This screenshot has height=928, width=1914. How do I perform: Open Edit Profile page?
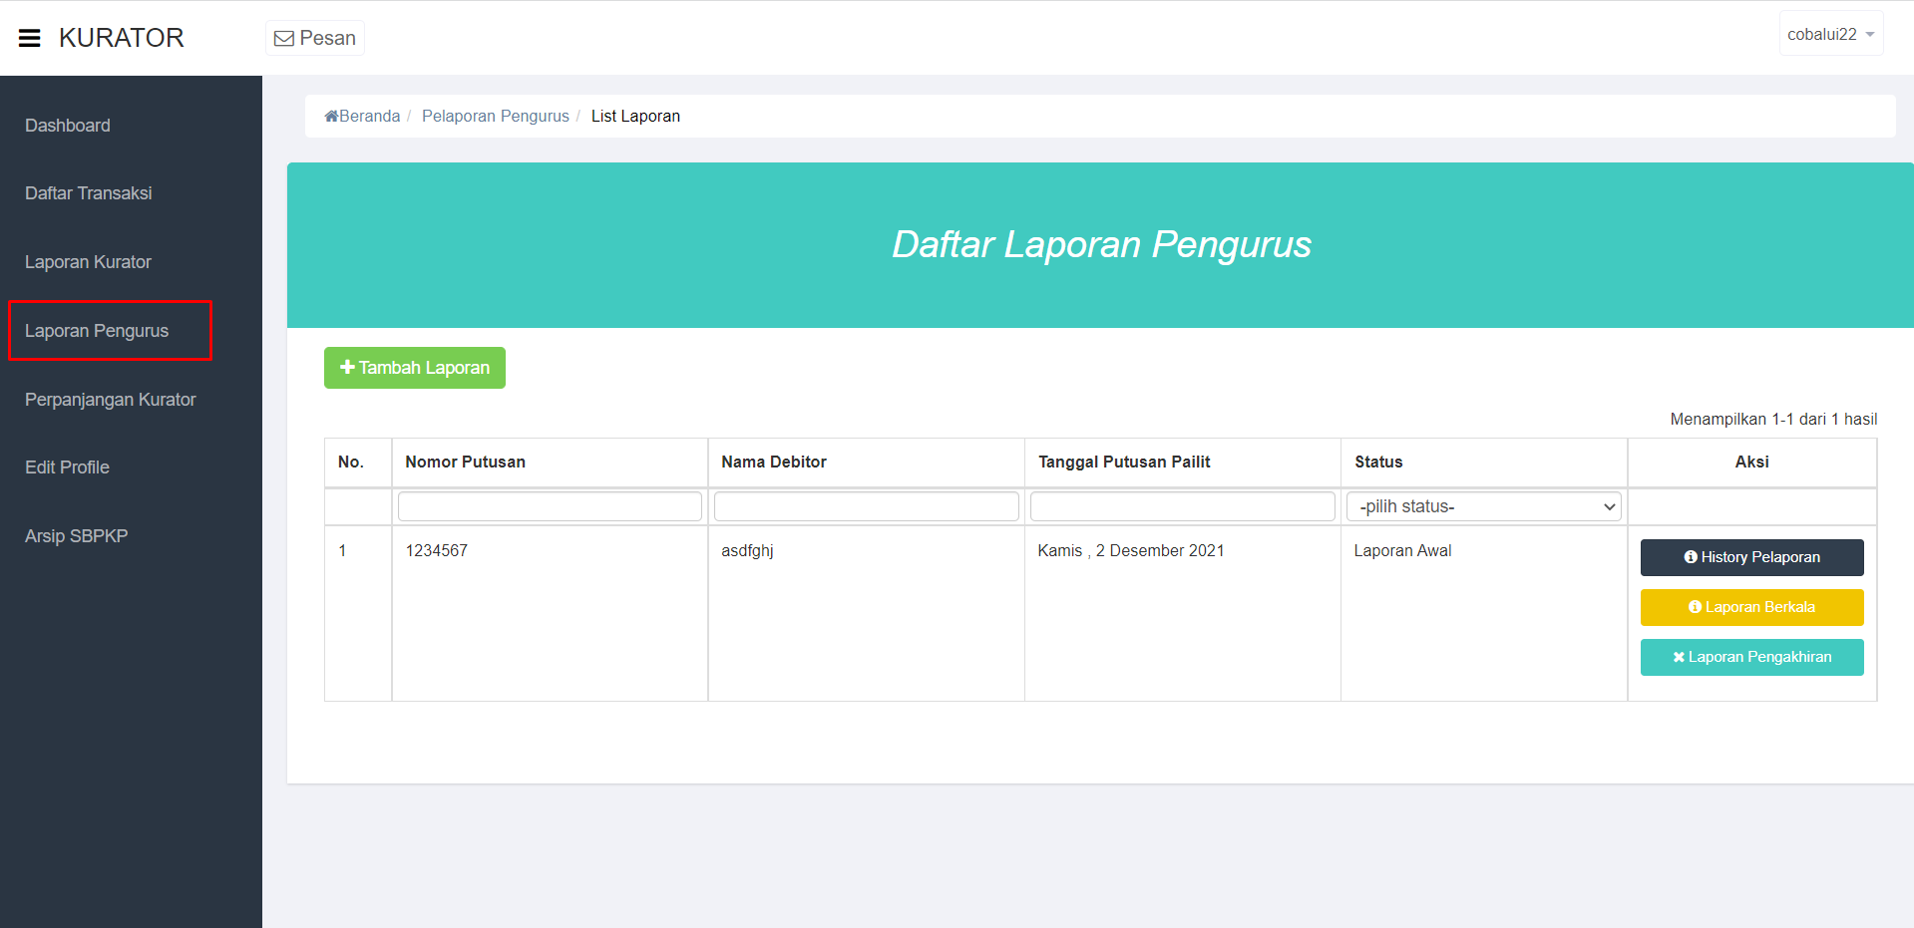point(67,467)
